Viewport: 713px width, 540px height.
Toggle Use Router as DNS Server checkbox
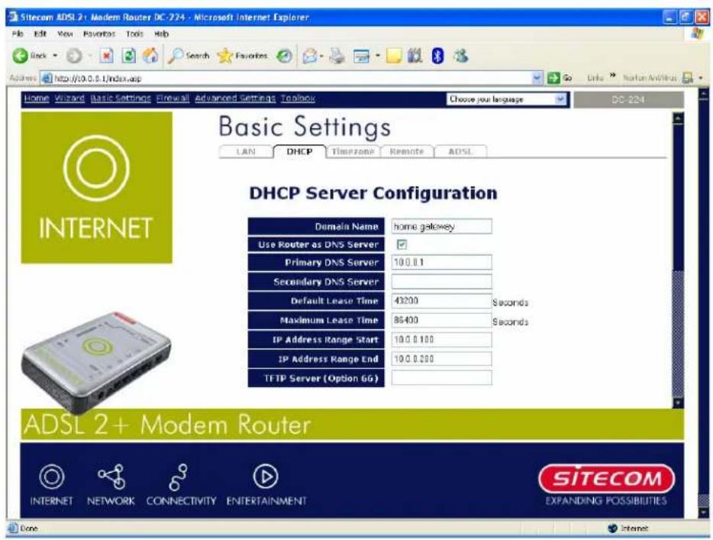pos(402,244)
